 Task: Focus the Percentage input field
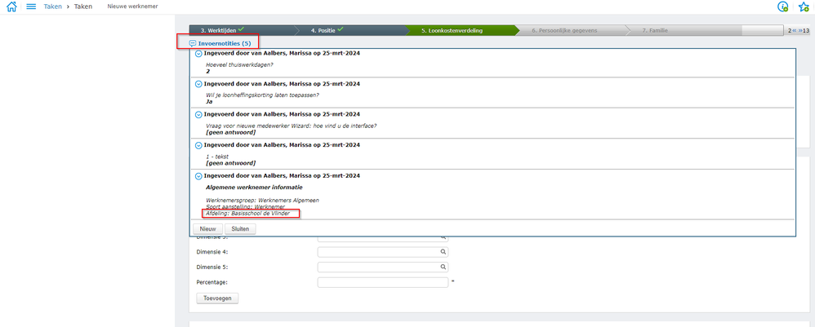tap(382, 282)
